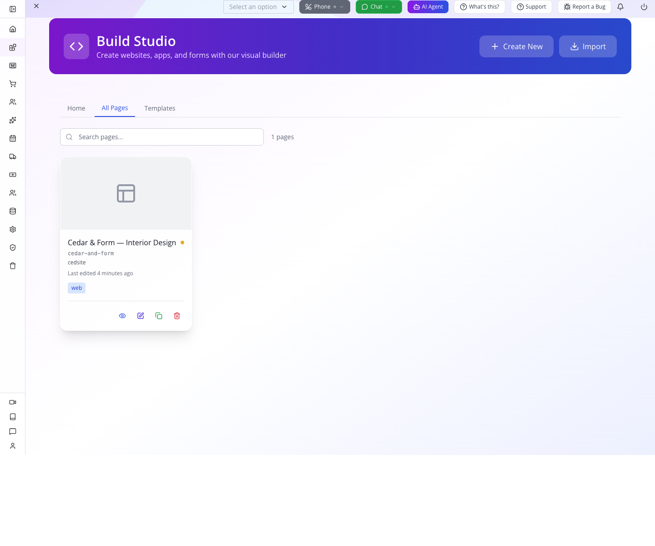Click the Import button
This screenshot has height=546, width=655.
[588, 46]
